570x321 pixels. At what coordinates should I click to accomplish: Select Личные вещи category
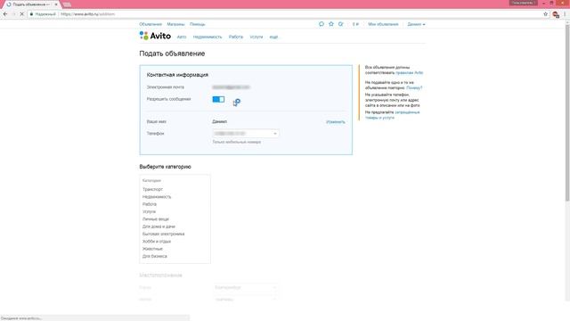point(156,219)
